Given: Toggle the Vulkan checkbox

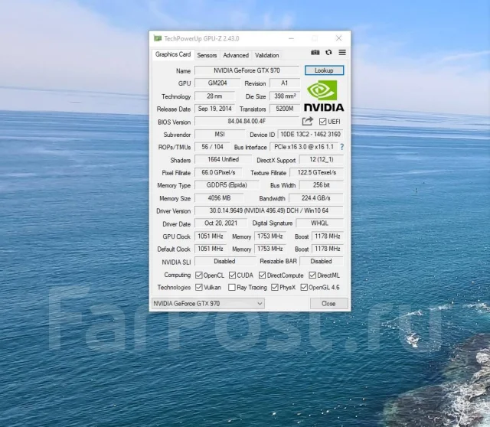Looking at the screenshot, I should pyautogui.click(x=199, y=287).
